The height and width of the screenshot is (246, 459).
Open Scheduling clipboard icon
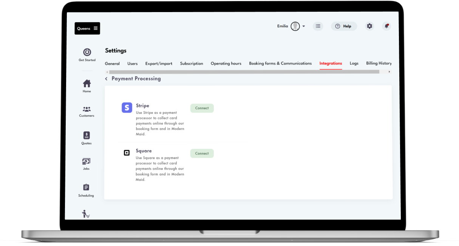[86, 188]
